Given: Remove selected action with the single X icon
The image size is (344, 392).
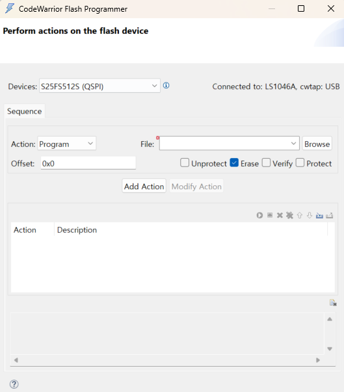Looking at the screenshot, I should coord(280,215).
